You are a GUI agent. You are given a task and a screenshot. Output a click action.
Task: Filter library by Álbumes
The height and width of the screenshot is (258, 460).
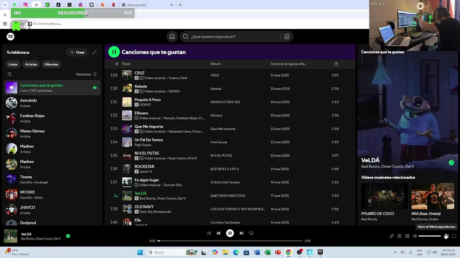point(51,64)
